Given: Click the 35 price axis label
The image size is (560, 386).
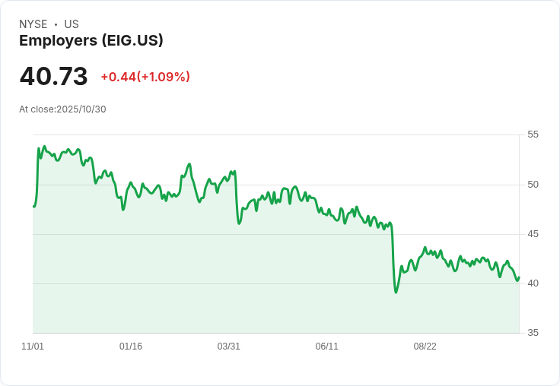Looking at the screenshot, I should click(533, 333).
